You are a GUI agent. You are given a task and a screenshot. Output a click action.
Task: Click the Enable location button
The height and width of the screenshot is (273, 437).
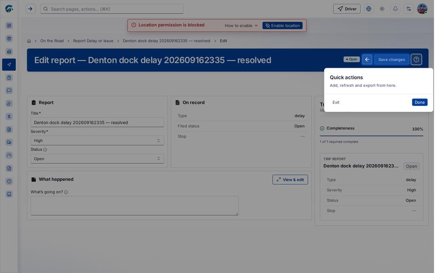click(x=282, y=25)
